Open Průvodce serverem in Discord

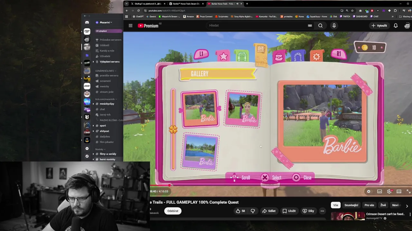(108, 40)
